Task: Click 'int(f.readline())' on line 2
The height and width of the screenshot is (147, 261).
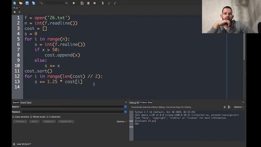Action: (56, 23)
